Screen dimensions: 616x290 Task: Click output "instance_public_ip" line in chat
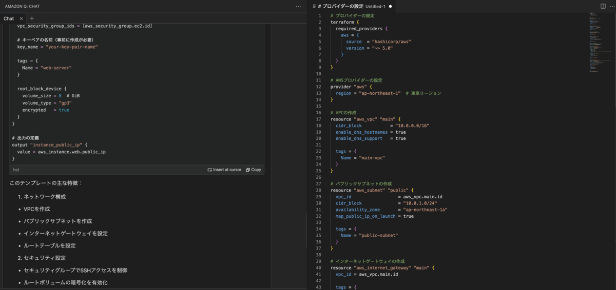pyautogui.click(x=50, y=145)
